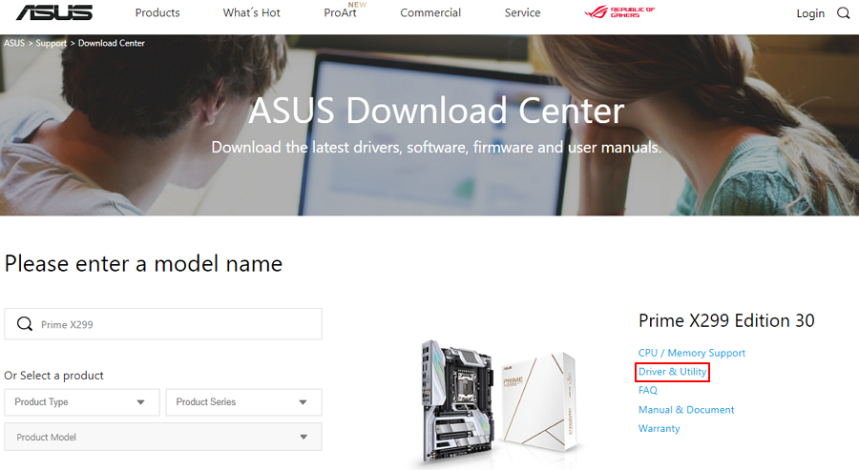The image size is (859, 470).
Task: Open the Commercial menu
Action: coord(430,12)
